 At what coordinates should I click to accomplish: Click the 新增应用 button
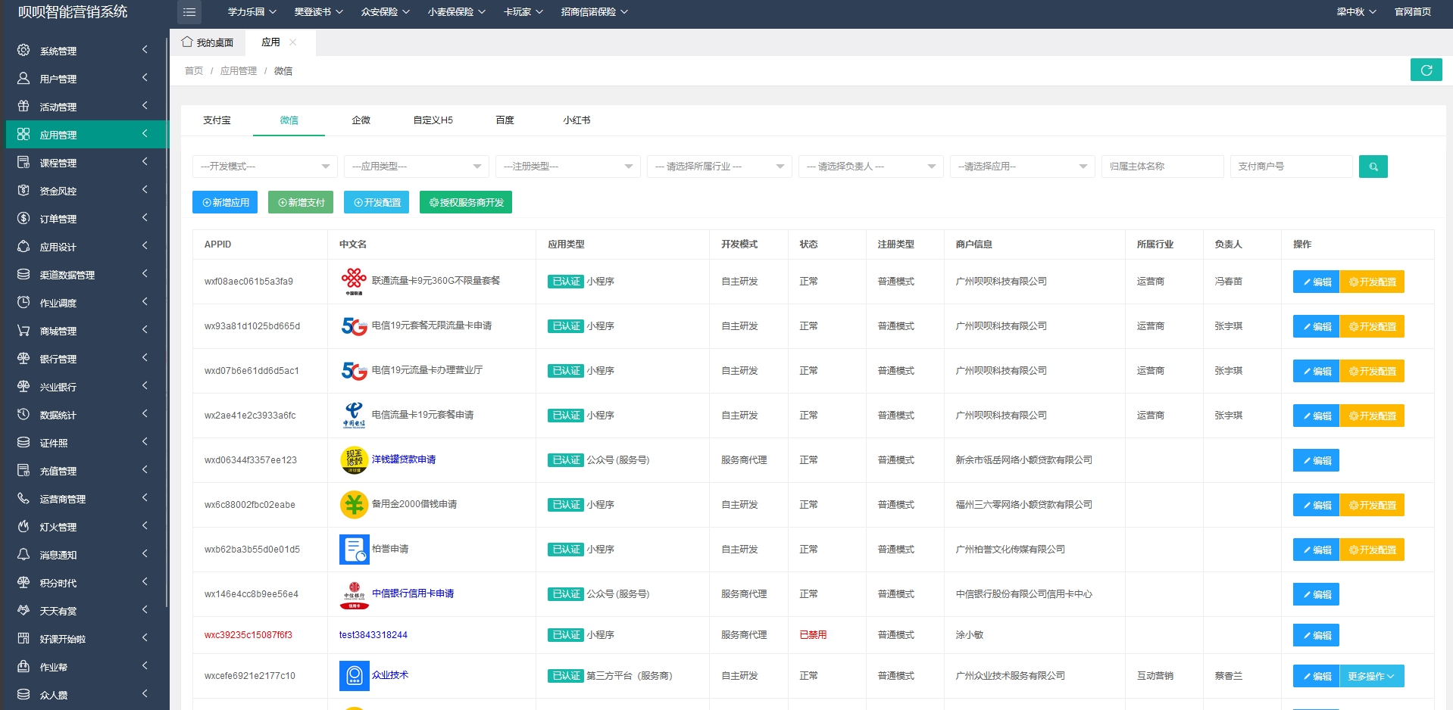[225, 203]
